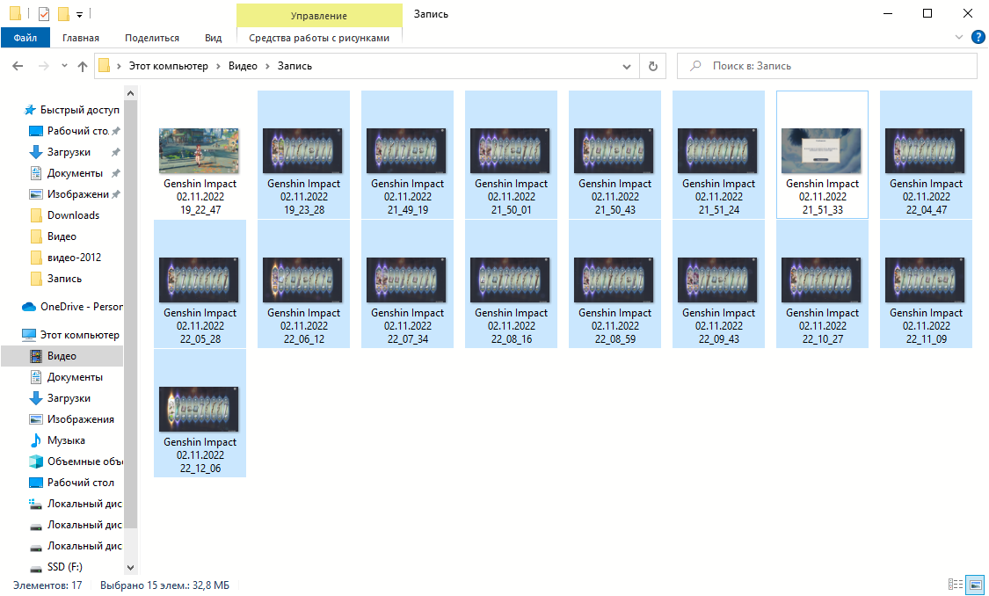Select thumbnail Genshin Impact 22_10_27
989x596 pixels.
click(x=823, y=284)
